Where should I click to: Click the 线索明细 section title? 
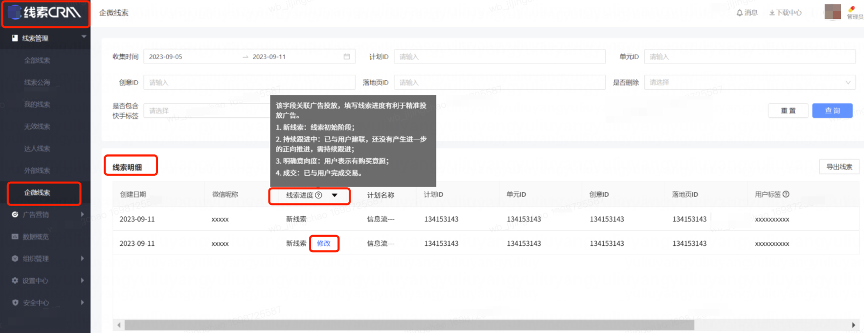click(127, 167)
